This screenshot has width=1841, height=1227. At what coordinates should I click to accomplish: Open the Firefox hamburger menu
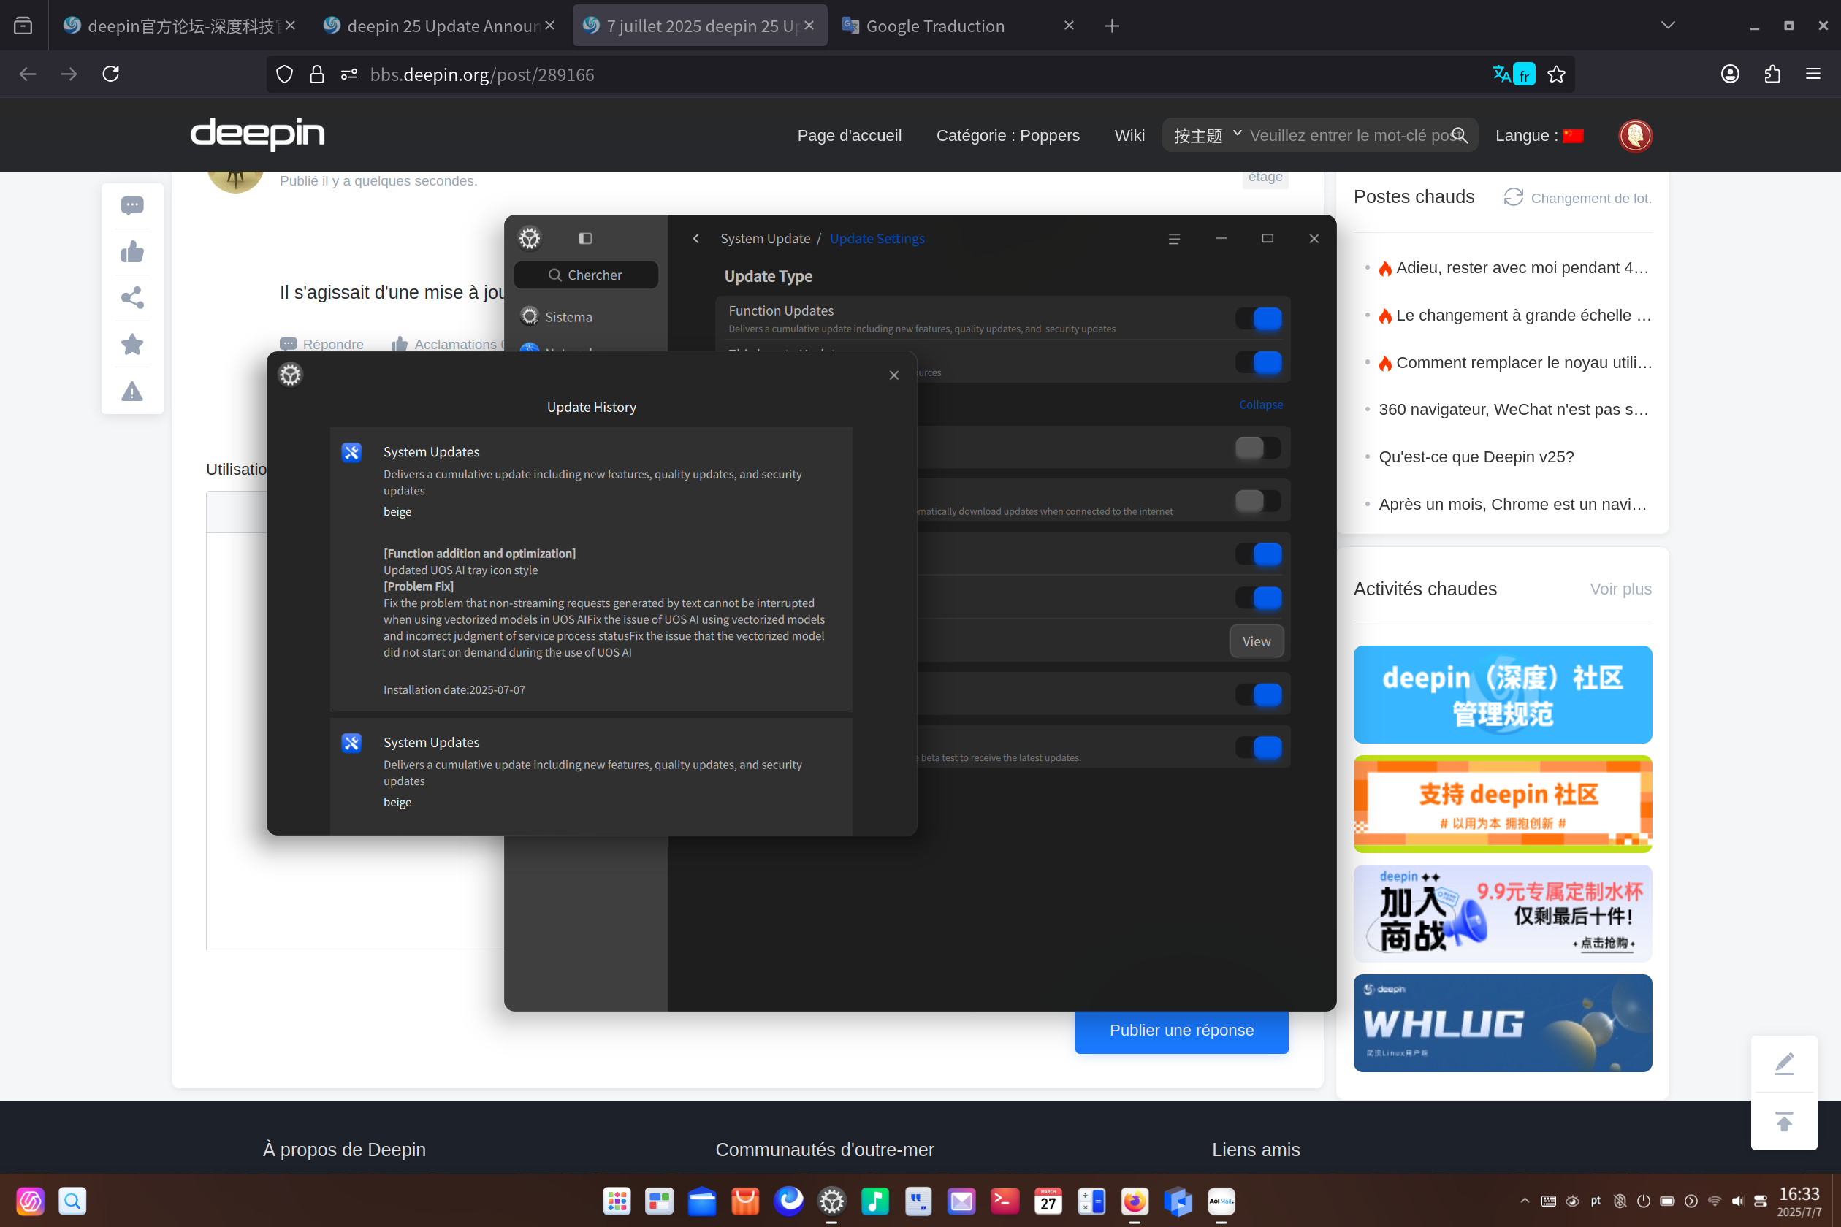pos(1813,74)
